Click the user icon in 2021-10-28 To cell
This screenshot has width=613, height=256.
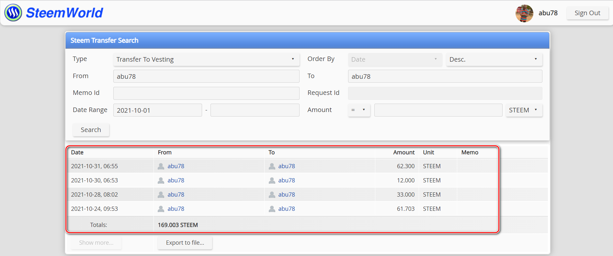click(272, 195)
